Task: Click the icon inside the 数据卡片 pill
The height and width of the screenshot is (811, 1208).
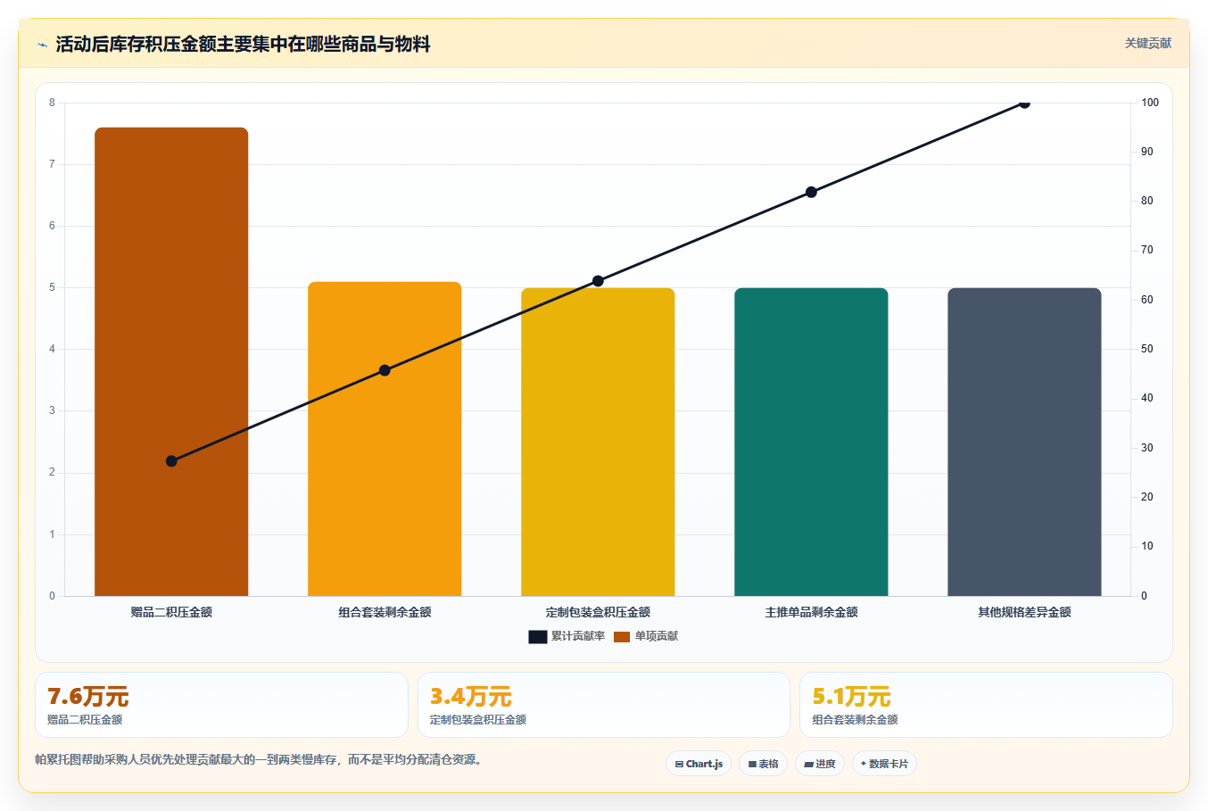Action: [x=864, y=764]
